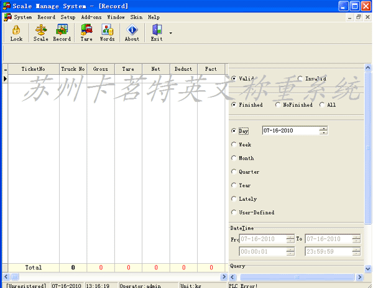
Task: Expand the toolbar overflow arrow after Exit
Action: click(x=170, y=33)
